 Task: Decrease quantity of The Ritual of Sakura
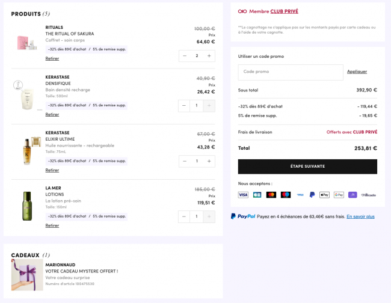[185, 56]
